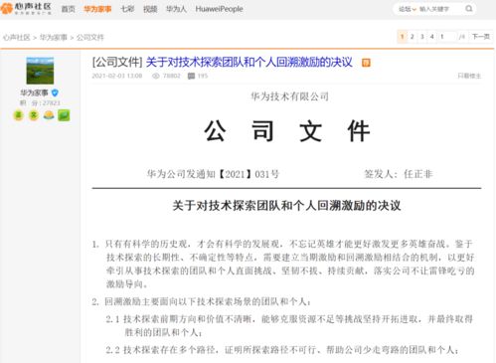Click the second yellow medal badge
496x363 pixels.
tap(34, 115)
